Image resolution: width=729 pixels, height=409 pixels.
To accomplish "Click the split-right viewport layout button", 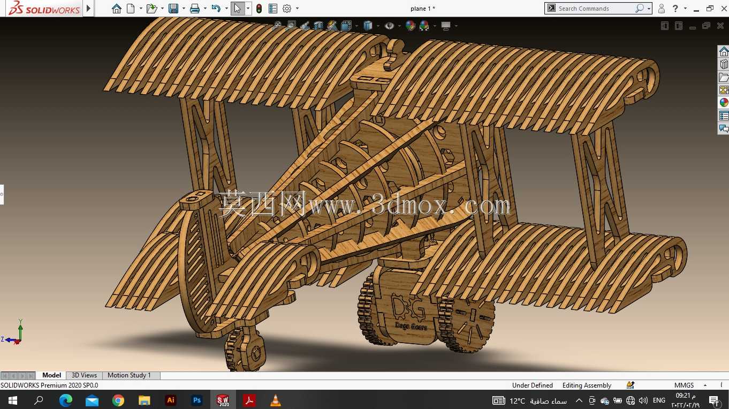I will coord(679,26).
